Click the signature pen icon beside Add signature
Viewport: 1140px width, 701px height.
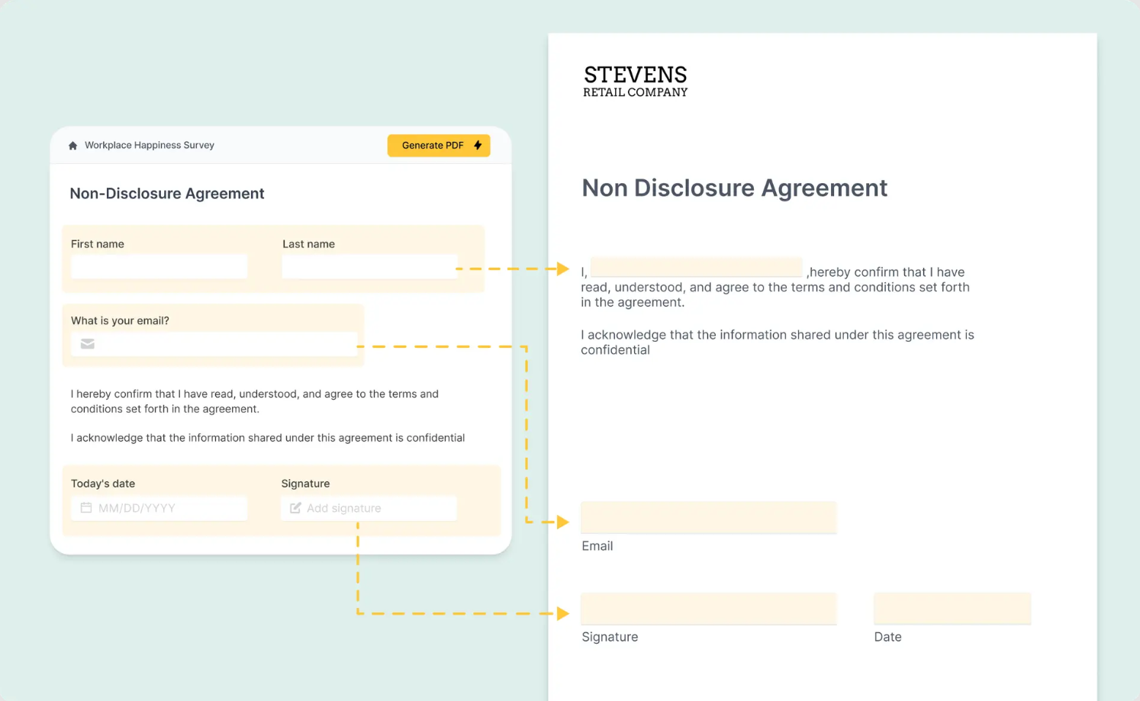point(295,507)
